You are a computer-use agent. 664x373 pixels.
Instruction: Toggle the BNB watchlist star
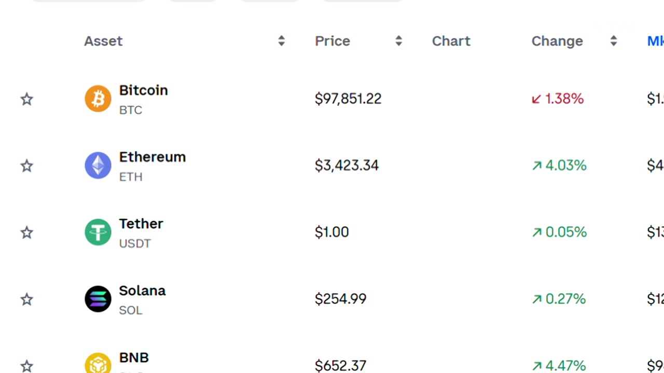[x=27, y=366]
